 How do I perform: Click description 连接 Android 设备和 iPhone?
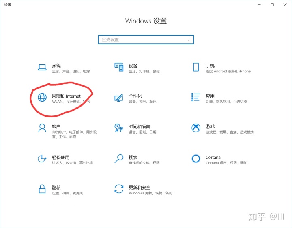click(x=228, y=71)
